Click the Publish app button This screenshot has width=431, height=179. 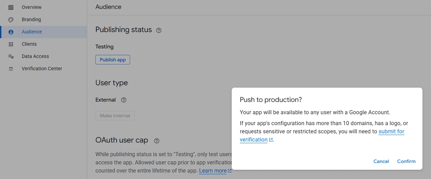[x=113, y=60]
